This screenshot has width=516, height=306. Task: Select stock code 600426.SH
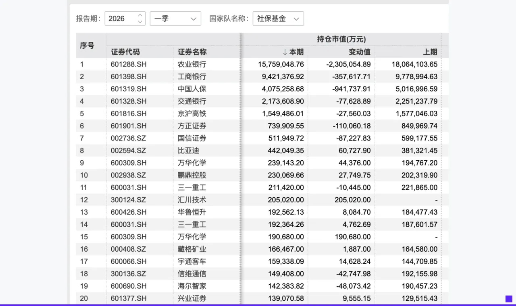click(129, 212)
